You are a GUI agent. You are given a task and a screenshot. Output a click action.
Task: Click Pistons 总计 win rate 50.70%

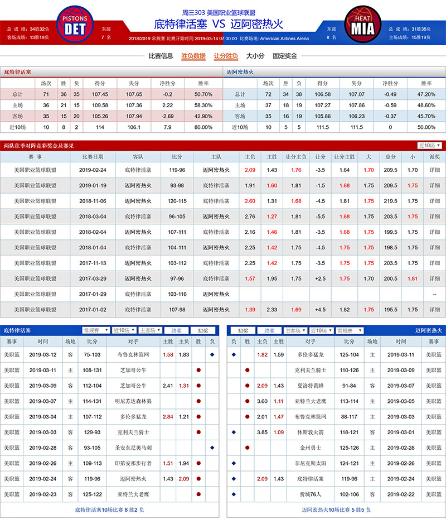coord(203,94)
